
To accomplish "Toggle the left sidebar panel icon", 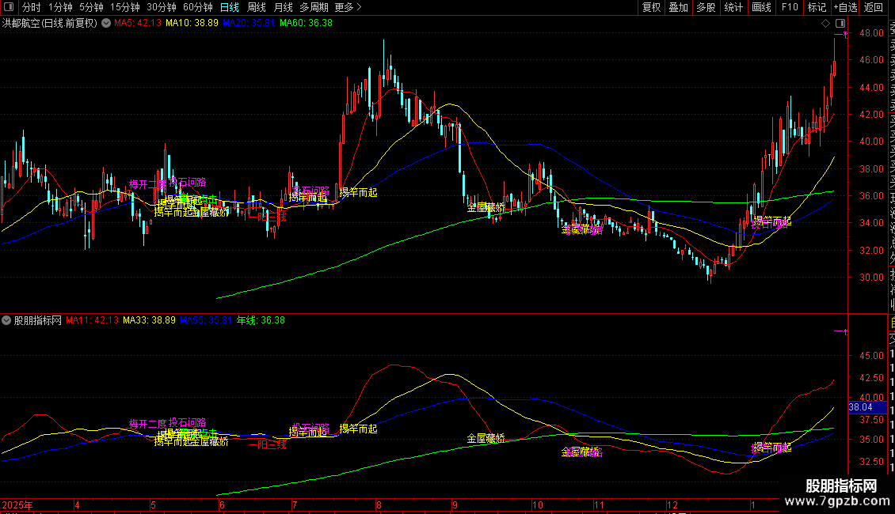I will 10,7.
